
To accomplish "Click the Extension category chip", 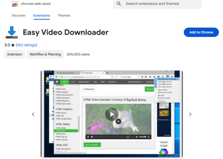I will point(15,54).
